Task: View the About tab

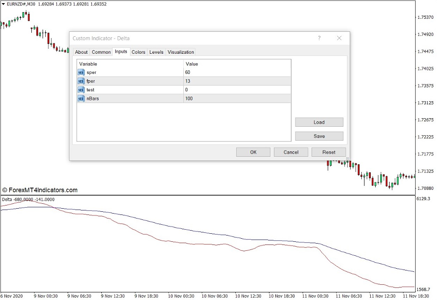Action: pos(81,52)
